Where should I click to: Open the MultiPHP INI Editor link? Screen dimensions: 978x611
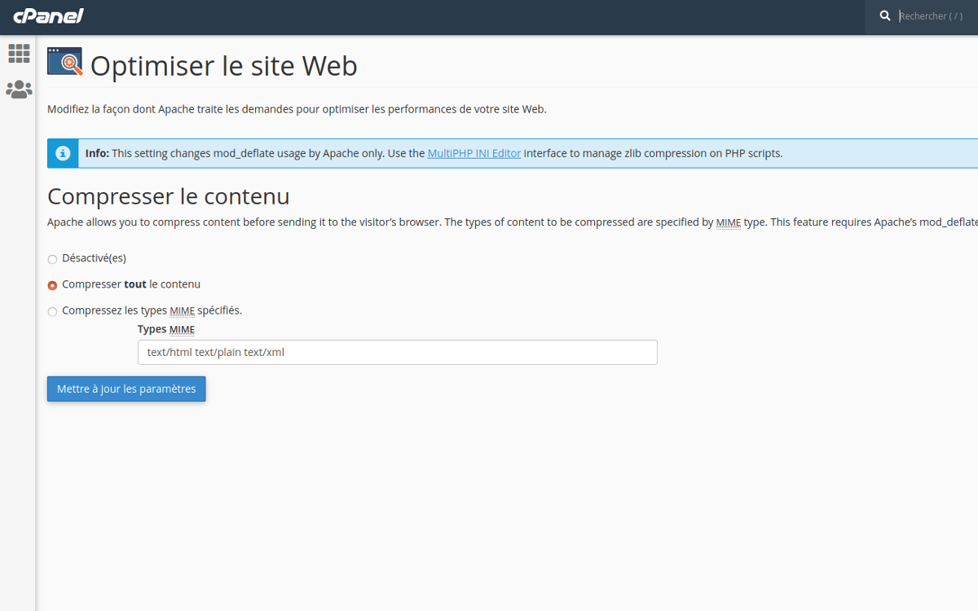tap(474, 153)
